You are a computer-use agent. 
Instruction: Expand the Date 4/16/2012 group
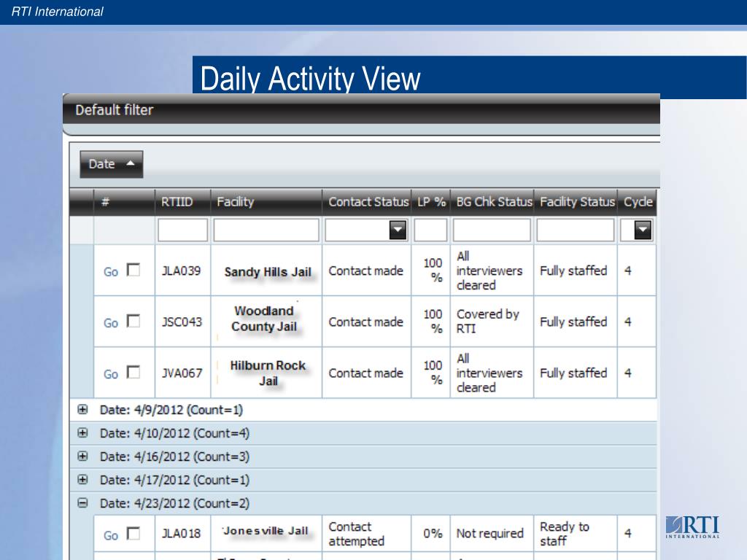coord(83,456)
